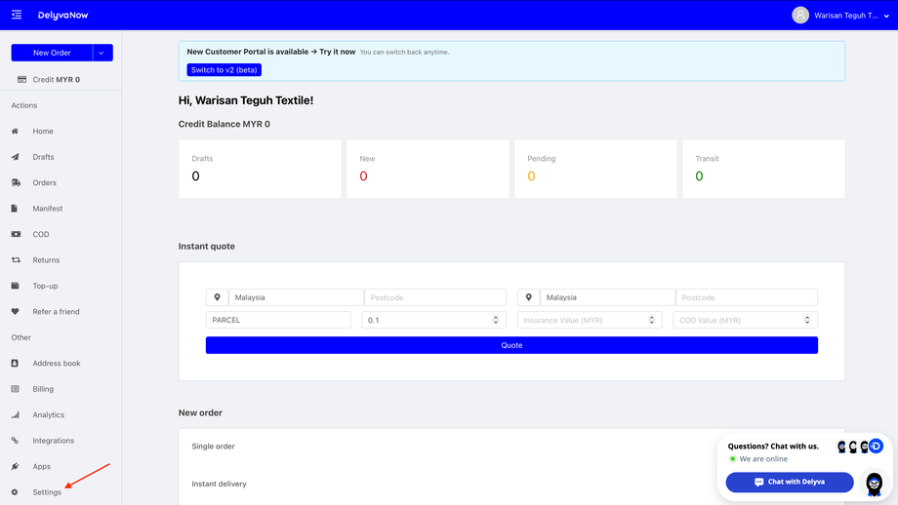This screenshot has width=898, height=505.
Task: Click Chat with Delyva button
Action: 790,483
